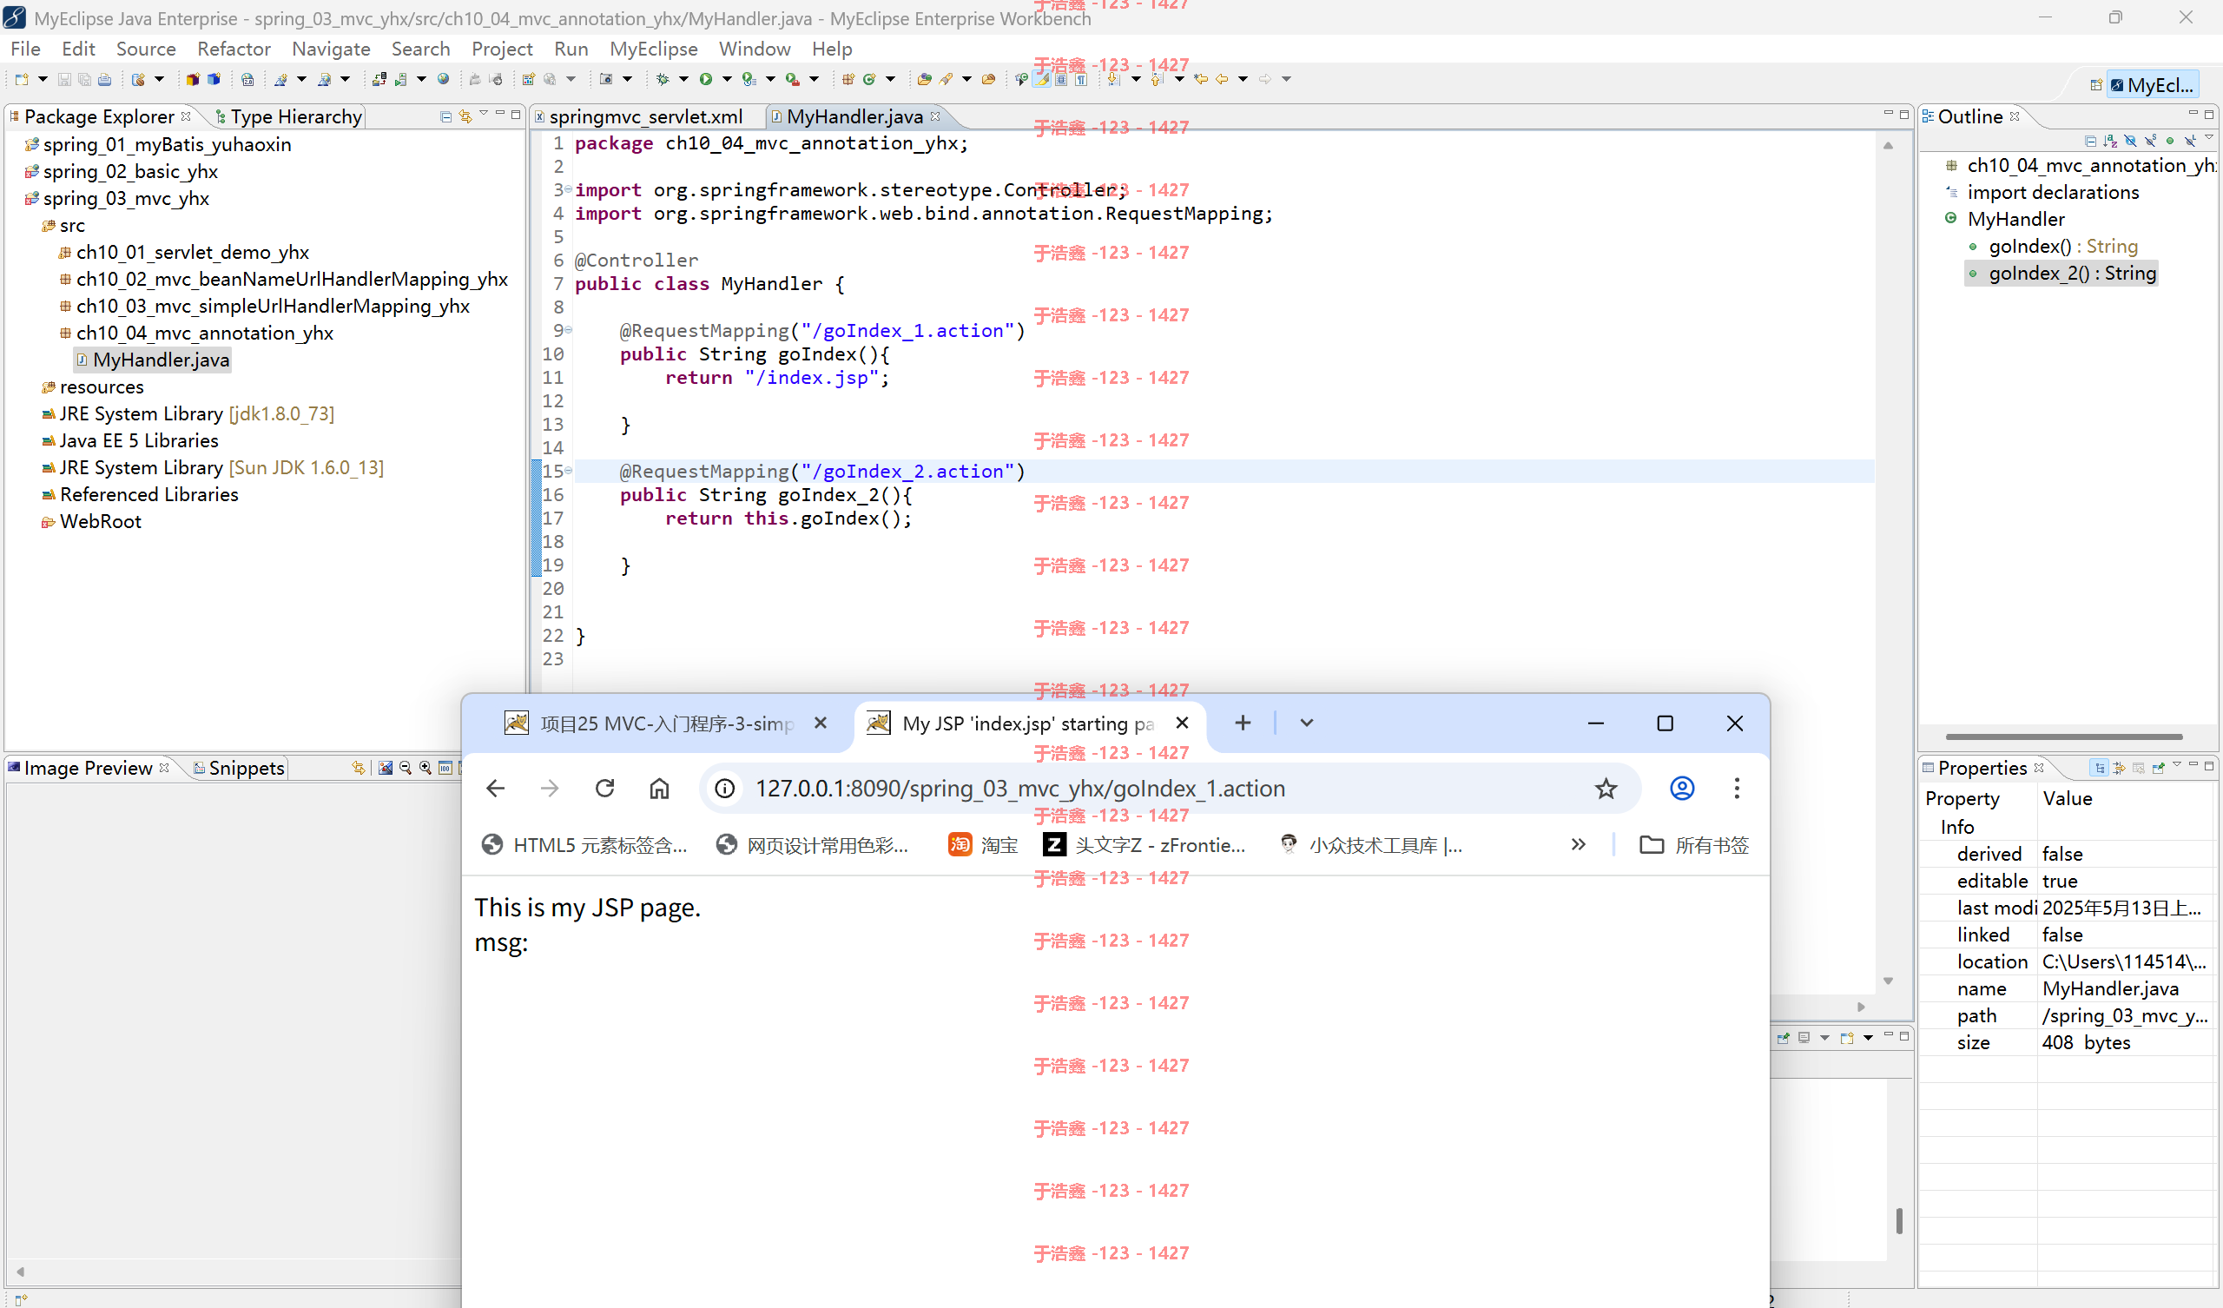
Task: Open the 淘宝 bookmark
Action: tap(983, 844)
